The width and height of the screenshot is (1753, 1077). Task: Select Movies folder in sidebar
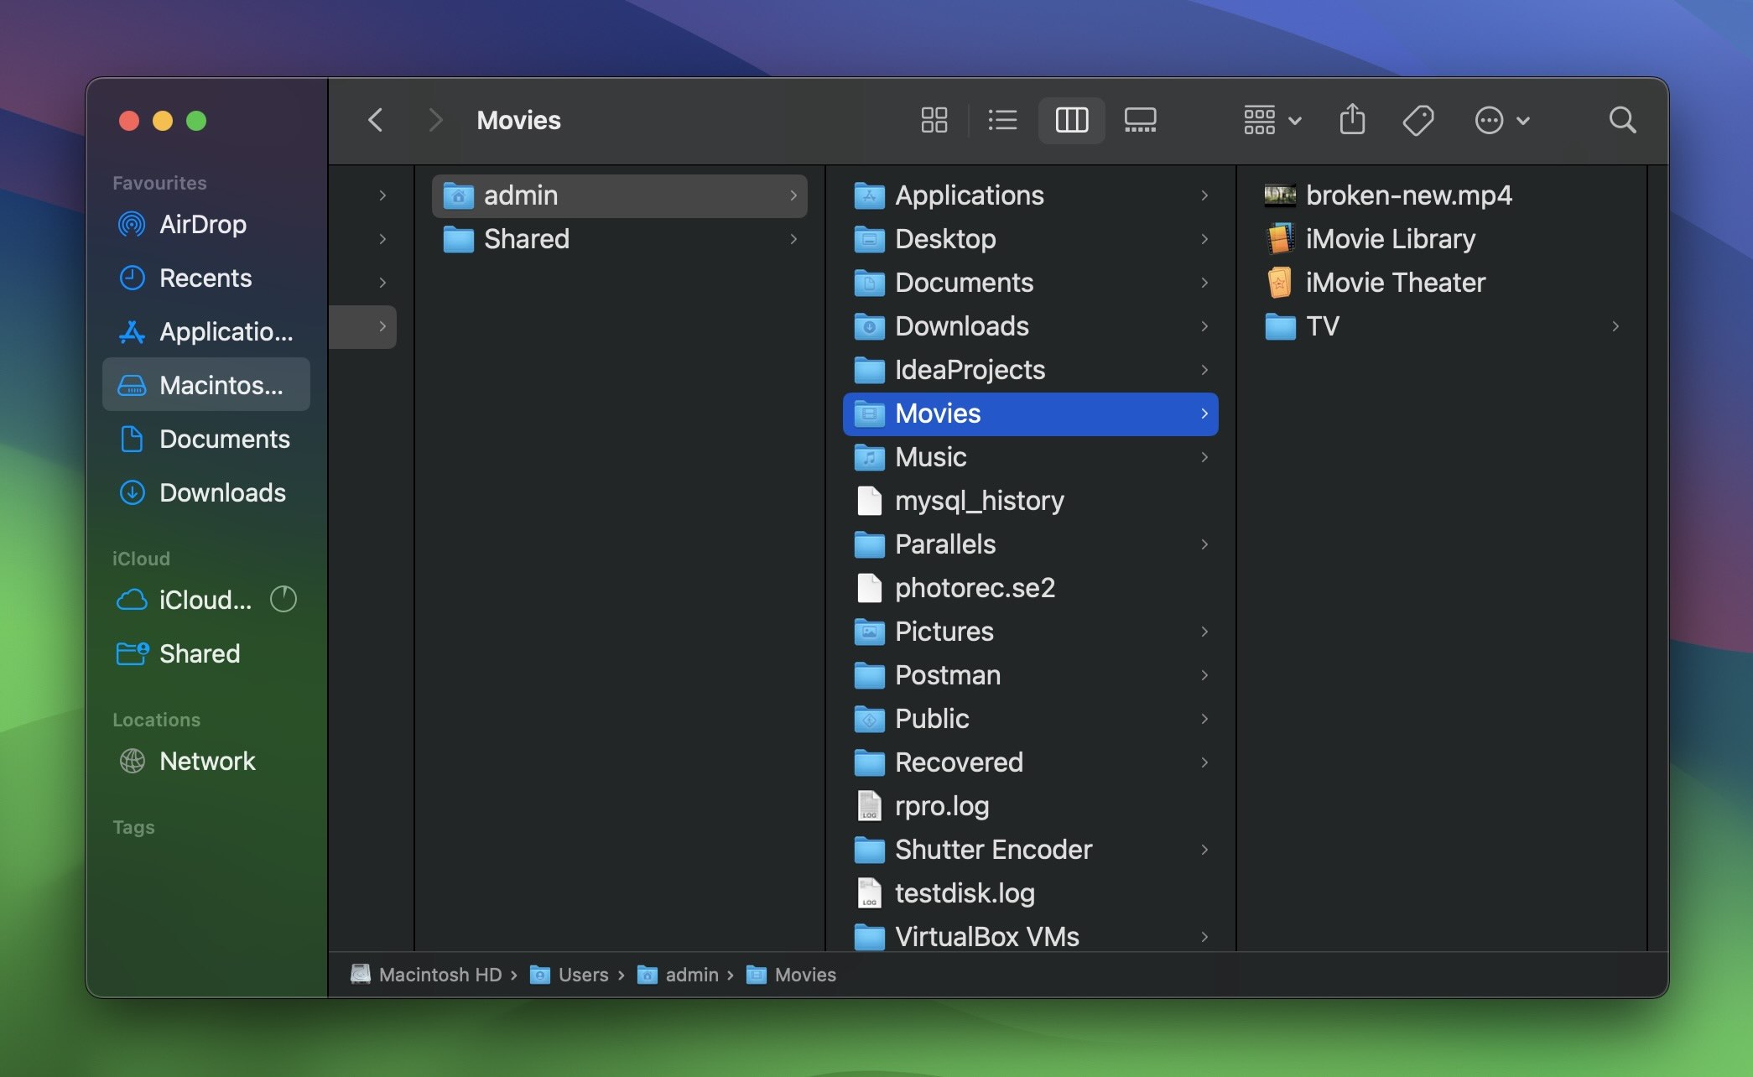point(937,412)
